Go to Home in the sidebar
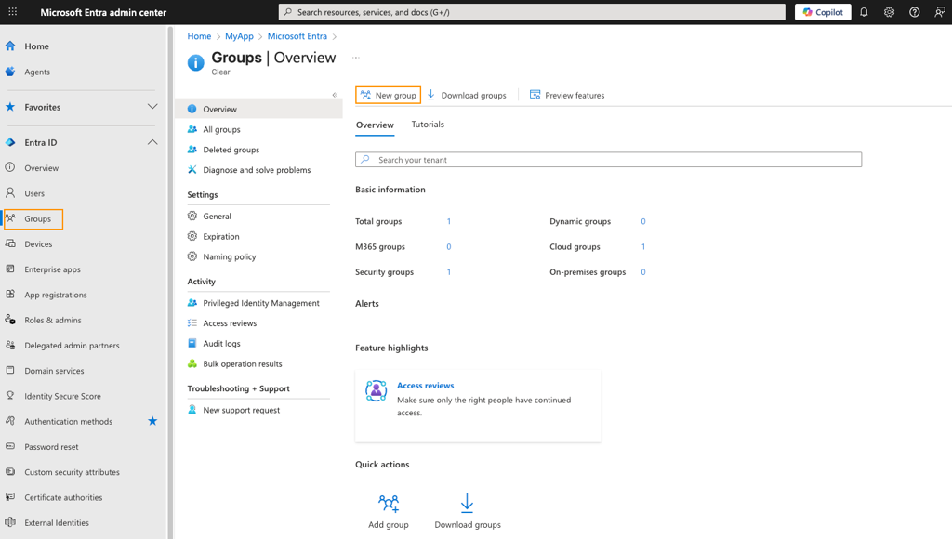 coord(36,46)
